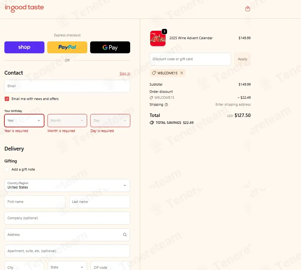Image resolution: width=301 pixels, height=270 pixels.
Task: Click the First name field
Action: click(35, 202)
